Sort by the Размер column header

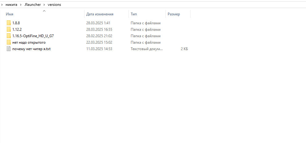pyautogui.click(x=174, y=14)
